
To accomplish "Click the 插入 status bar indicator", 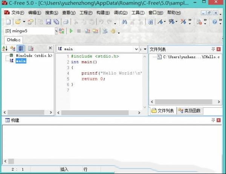I will [64, 169].
